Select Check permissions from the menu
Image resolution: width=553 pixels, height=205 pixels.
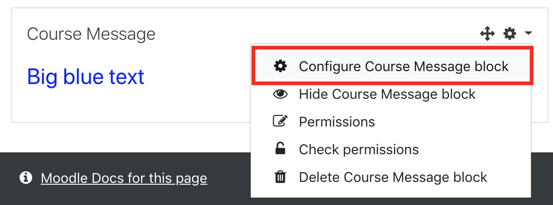(x=359, y=150)
